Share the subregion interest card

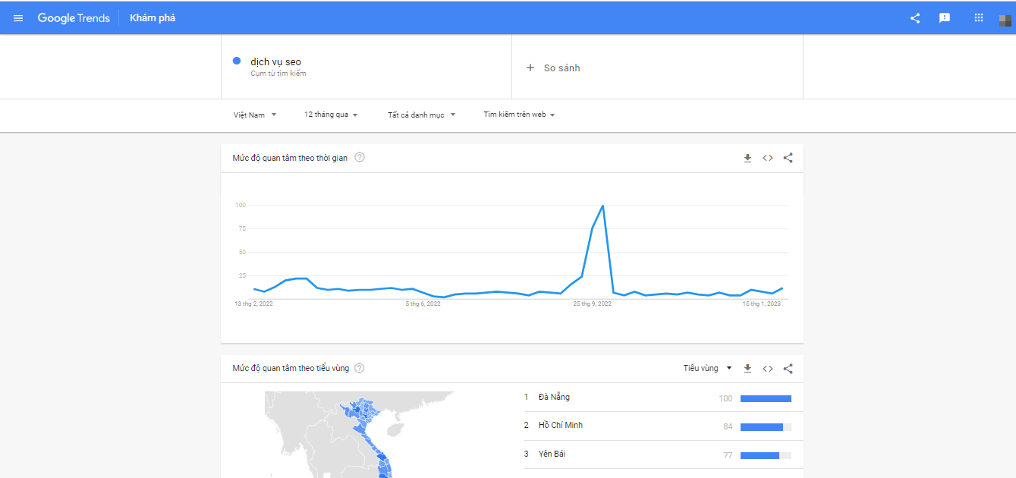788,368
